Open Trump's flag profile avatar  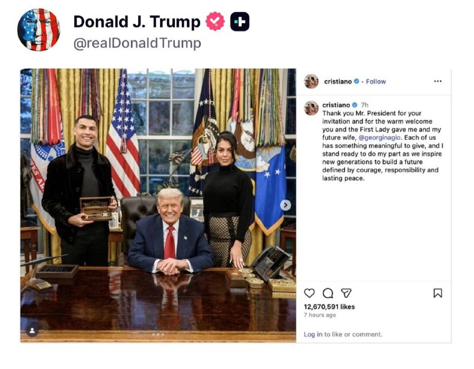39,30
